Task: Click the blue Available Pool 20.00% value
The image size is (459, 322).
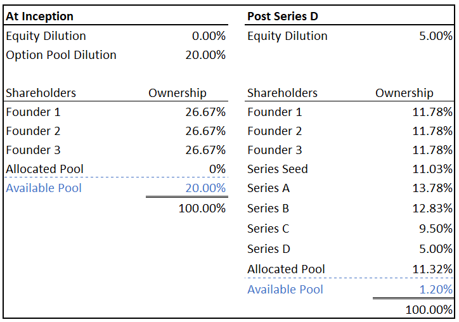Action: pos(205,188)
